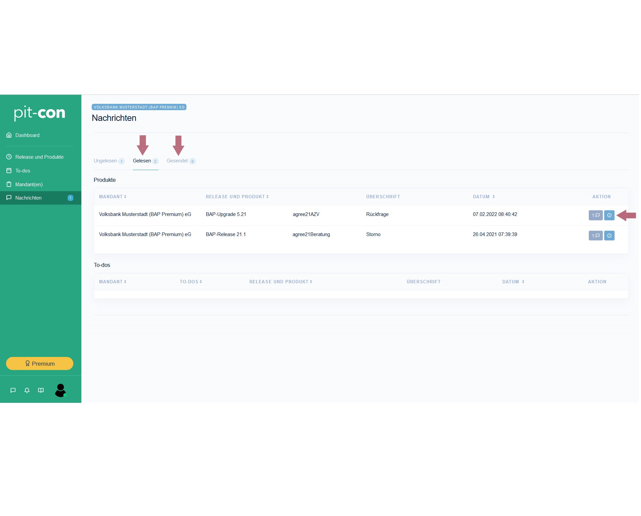Open message thread for Storno row
Screen dimensions: 641x516
click(596, 236)
